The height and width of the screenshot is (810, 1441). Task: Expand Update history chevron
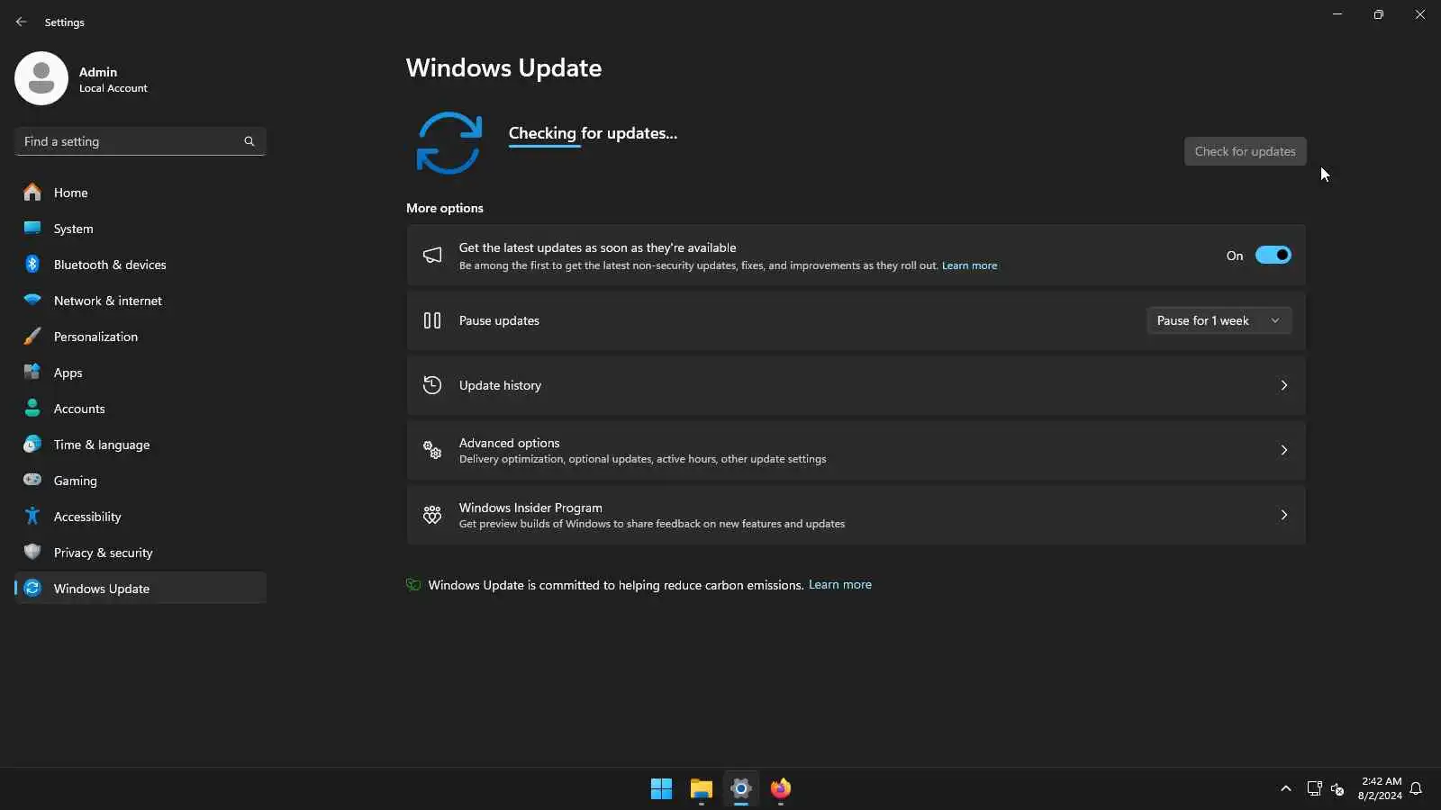(x=1284, y=385)
